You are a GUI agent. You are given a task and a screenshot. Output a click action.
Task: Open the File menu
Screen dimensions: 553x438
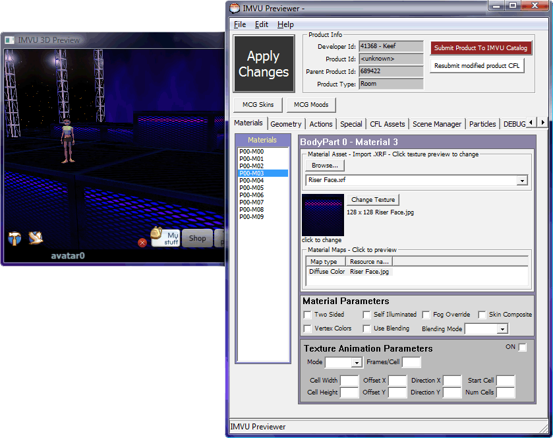(x=240, y=24)
